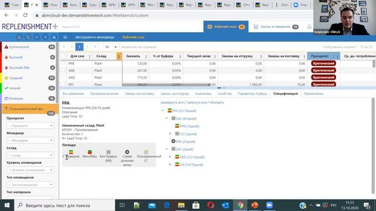
Task: Open the Тип оповещения dropdown
Action: (x=30, y=185)
